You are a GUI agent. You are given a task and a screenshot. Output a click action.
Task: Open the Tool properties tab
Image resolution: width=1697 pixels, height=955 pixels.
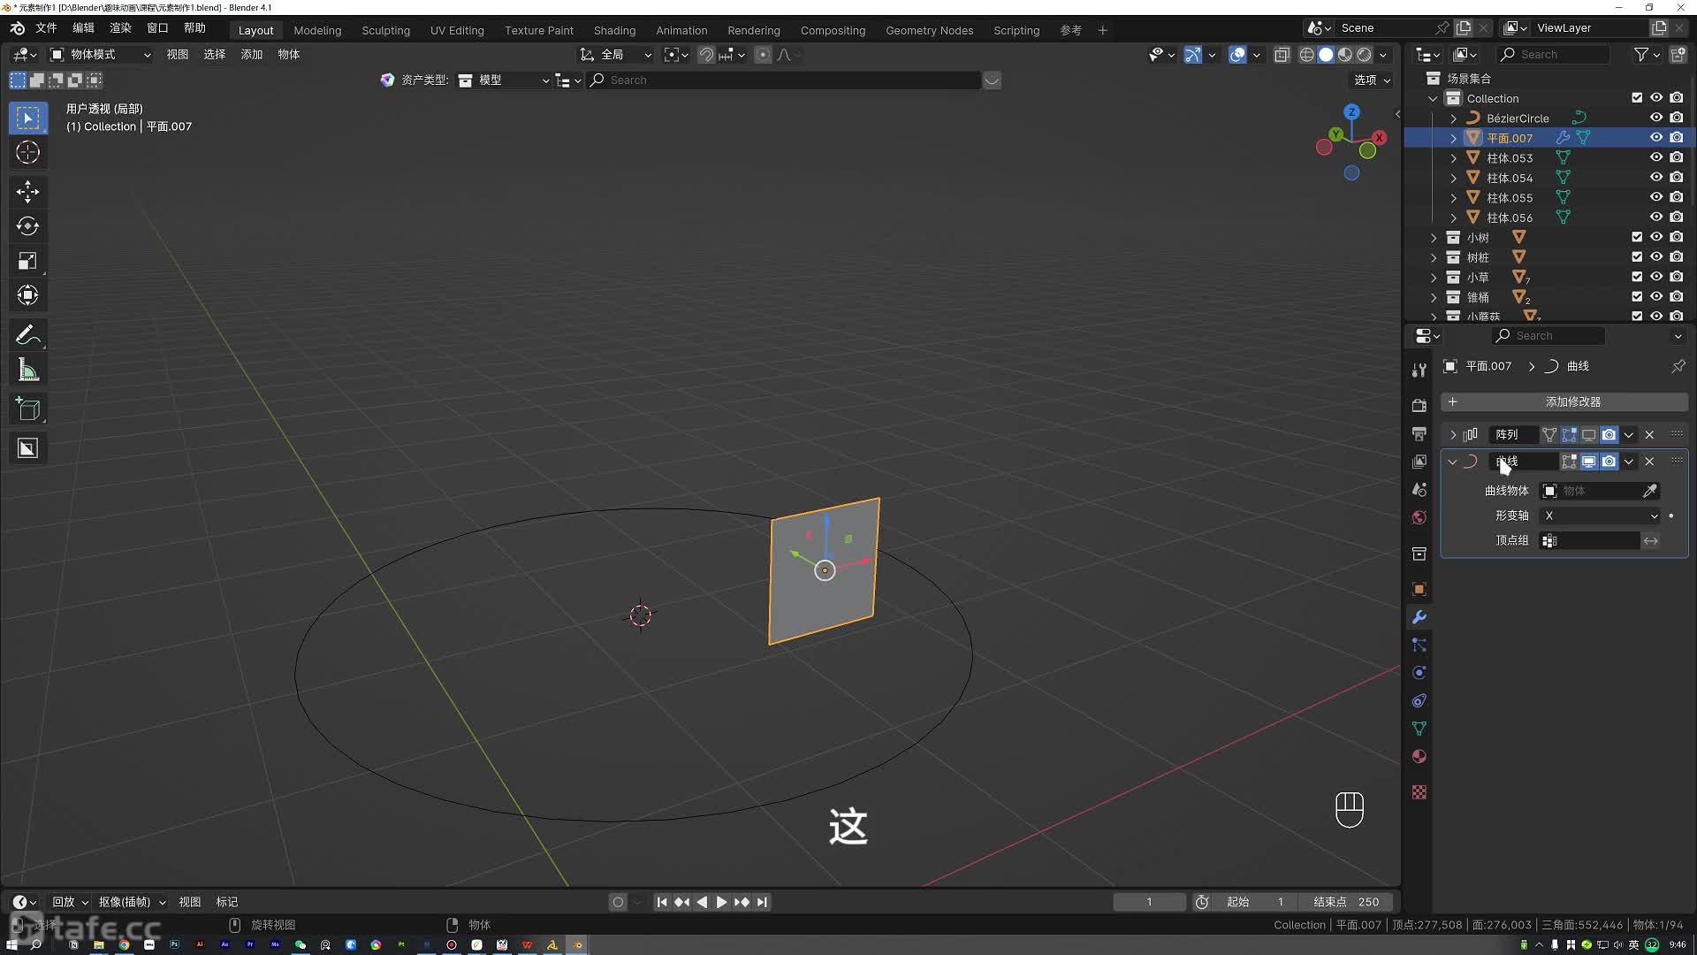pos(1419,370)
